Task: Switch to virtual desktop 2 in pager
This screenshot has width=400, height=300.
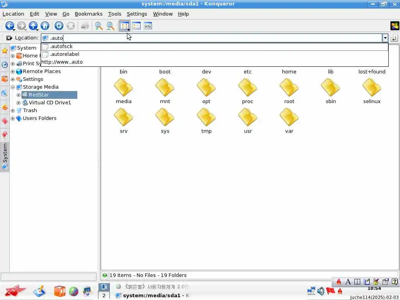Action: pos(104,296)
